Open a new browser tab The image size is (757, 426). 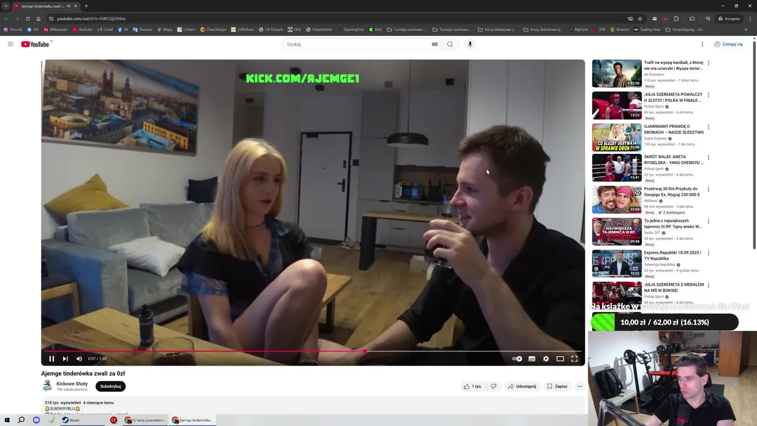86,6
